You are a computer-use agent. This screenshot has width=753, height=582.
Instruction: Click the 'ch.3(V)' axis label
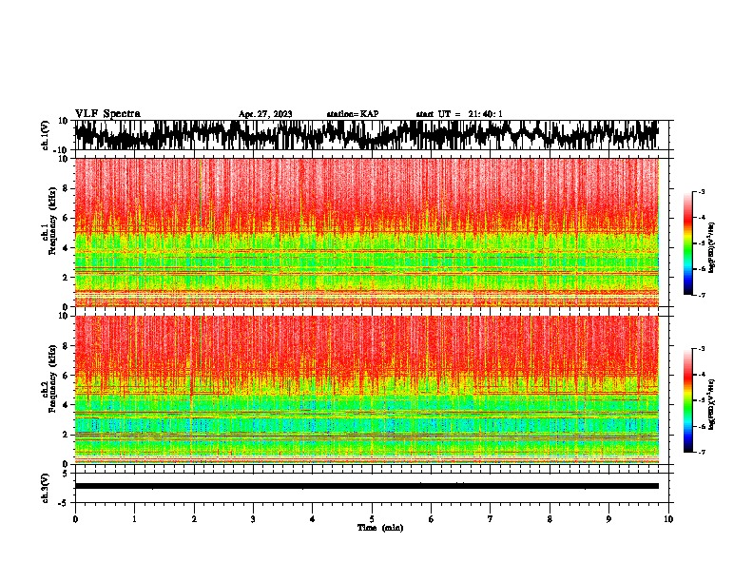coord(46,488)
